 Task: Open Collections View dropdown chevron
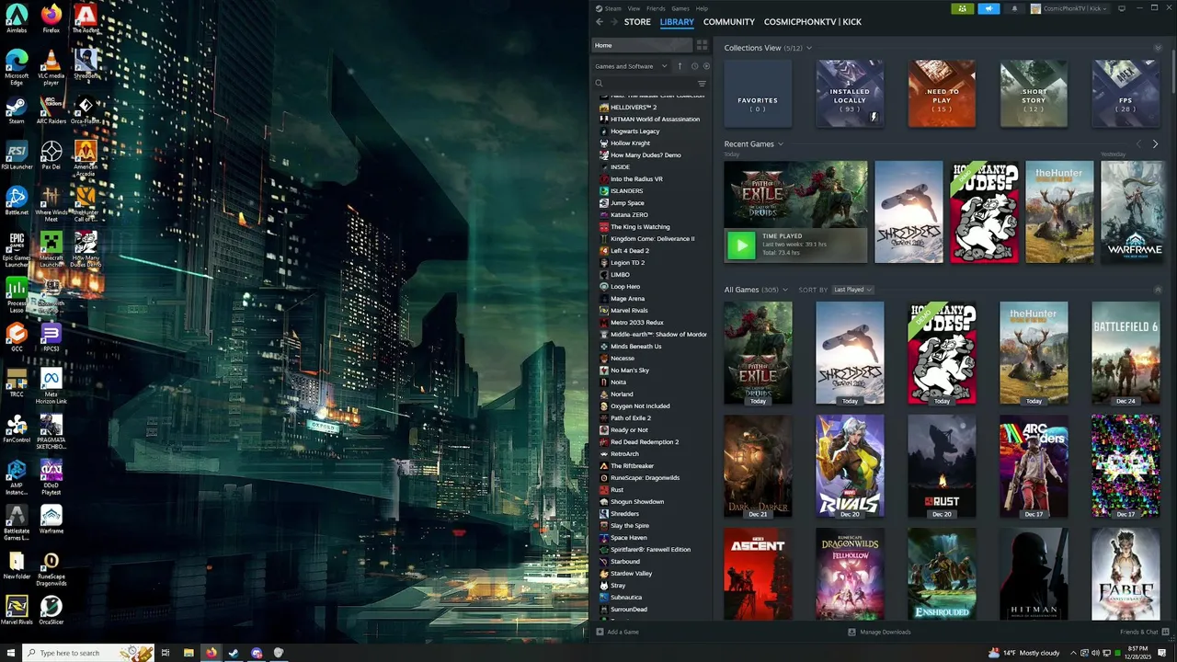pos(809,48)
